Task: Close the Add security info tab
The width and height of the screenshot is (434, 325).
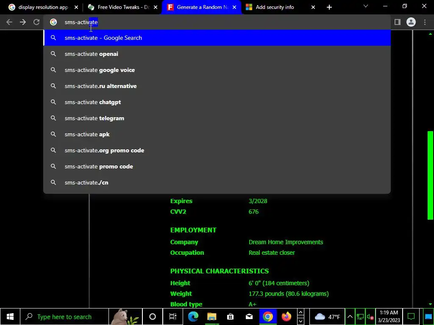Action: (x=313, y=7)
